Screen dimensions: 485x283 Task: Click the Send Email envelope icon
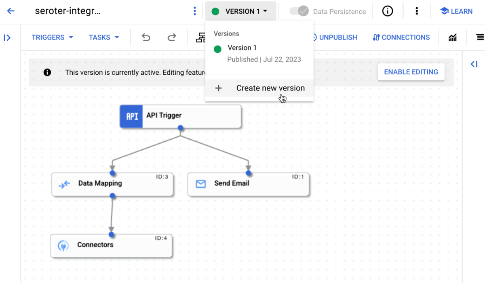pos(200,184)
